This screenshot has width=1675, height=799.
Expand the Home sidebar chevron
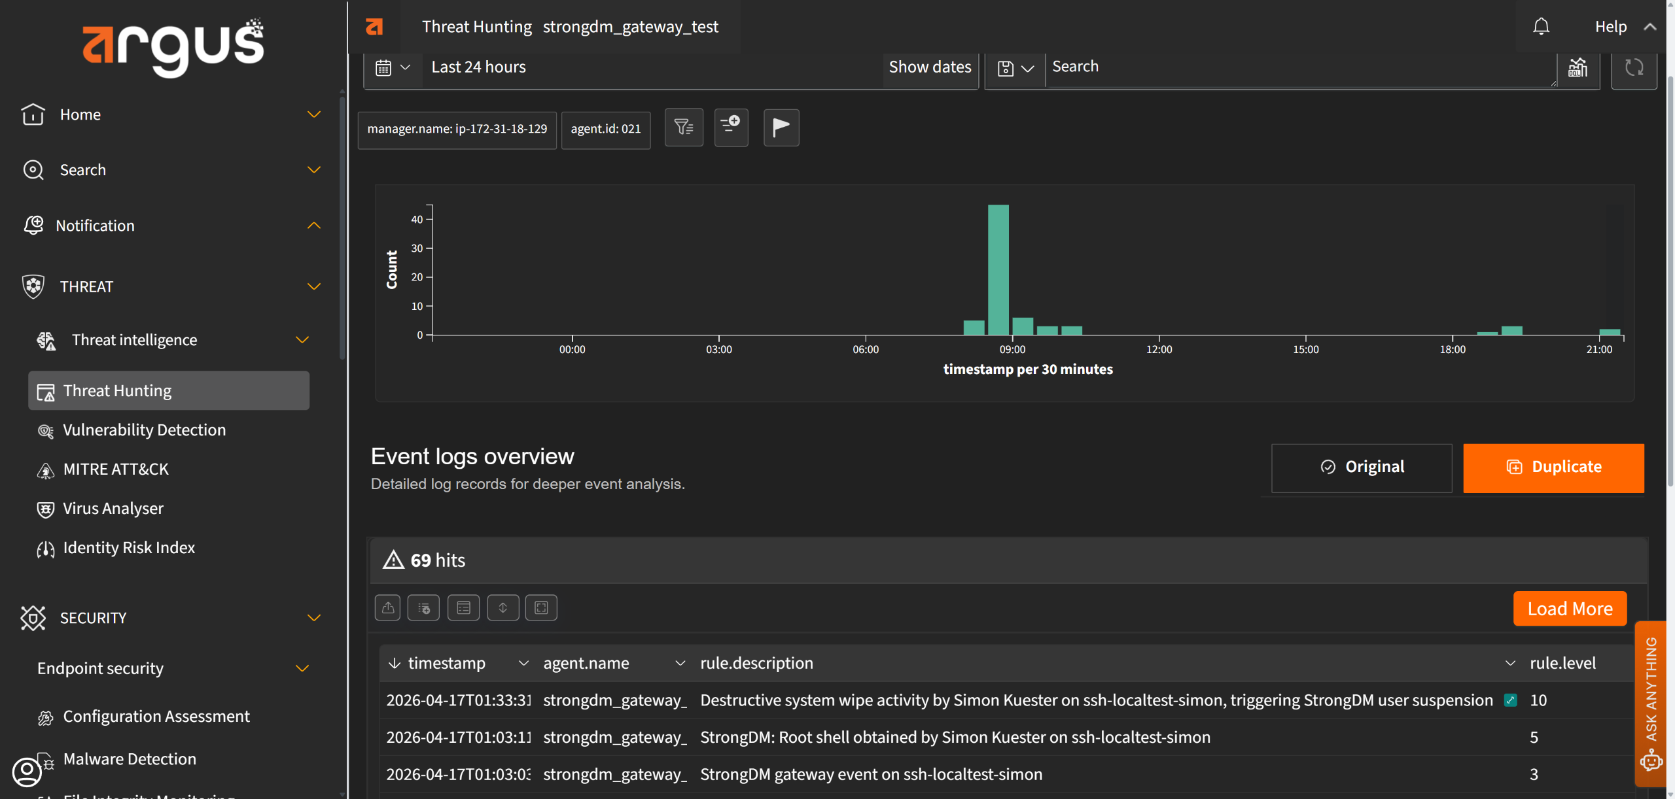tap(314, 114)
